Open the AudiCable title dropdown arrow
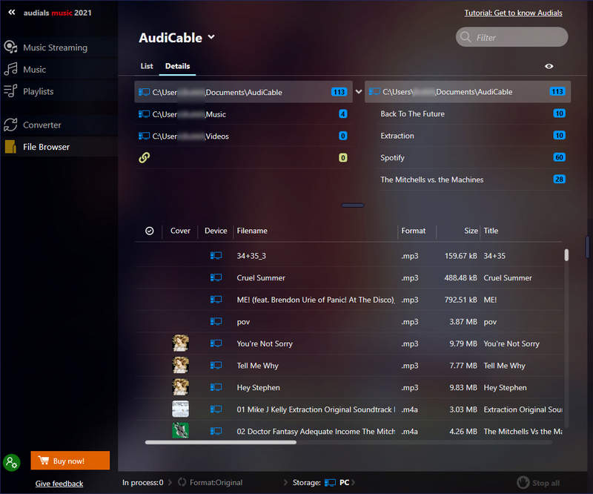This screenshot has width=593, height=494. (211, 37)
